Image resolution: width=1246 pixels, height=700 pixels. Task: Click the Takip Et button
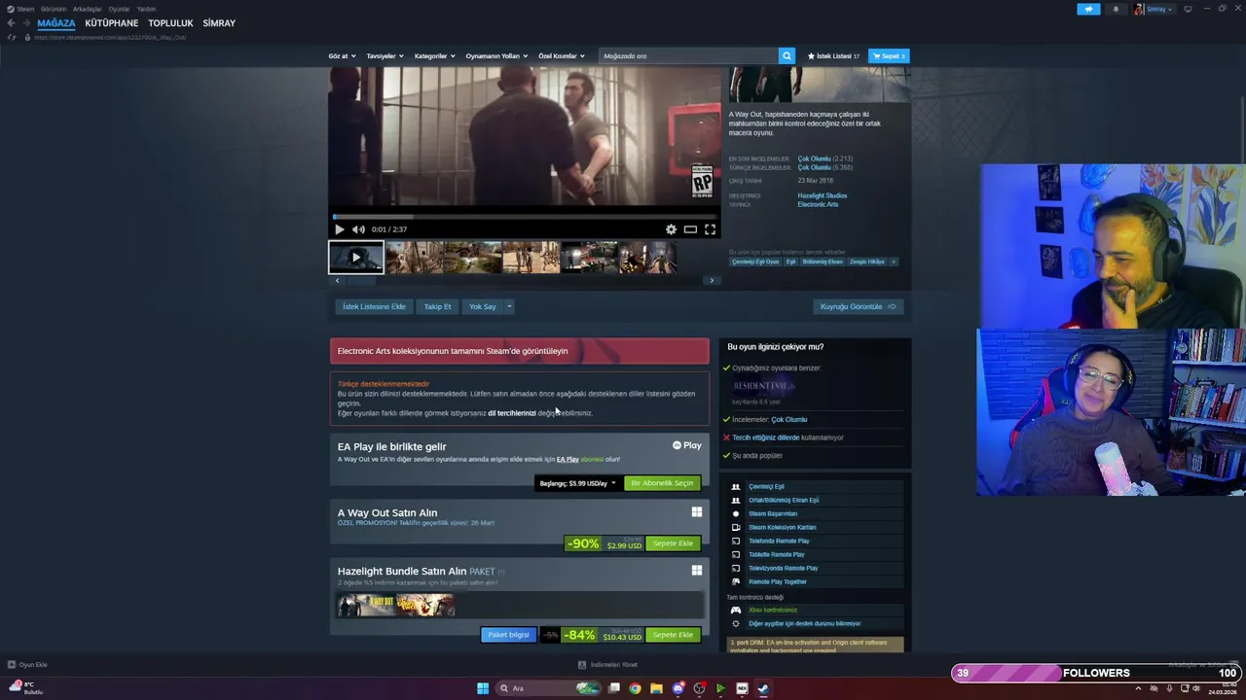(437, 306)
